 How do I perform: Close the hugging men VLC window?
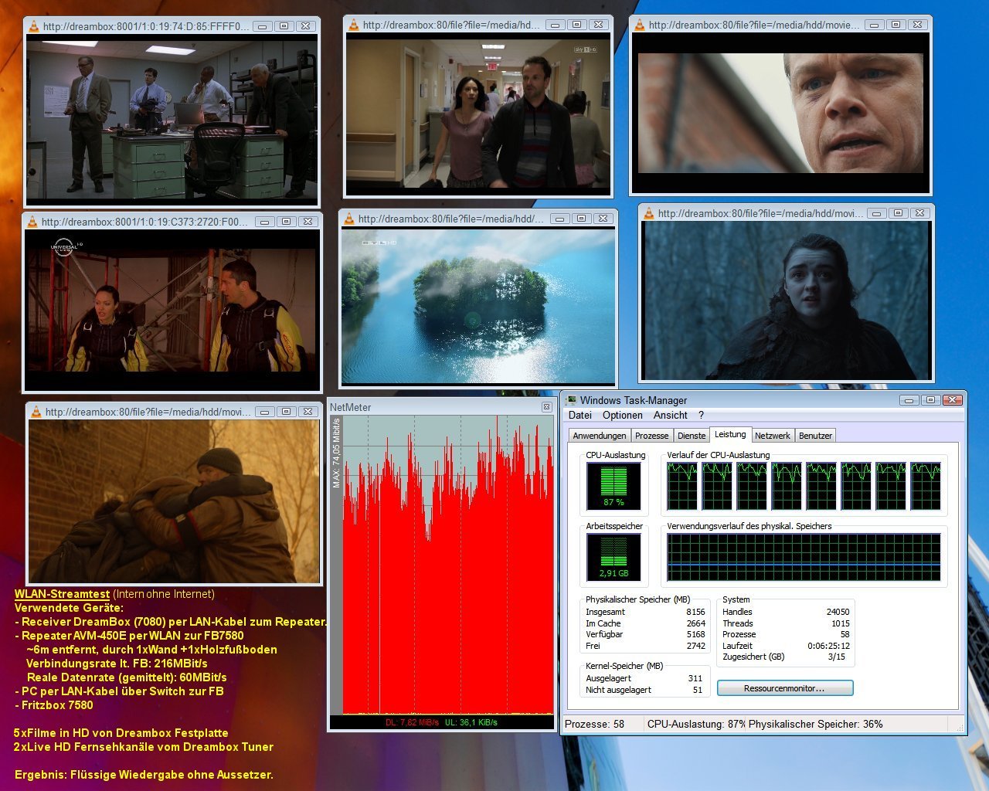pyautogui.click(x=308, y=412)
